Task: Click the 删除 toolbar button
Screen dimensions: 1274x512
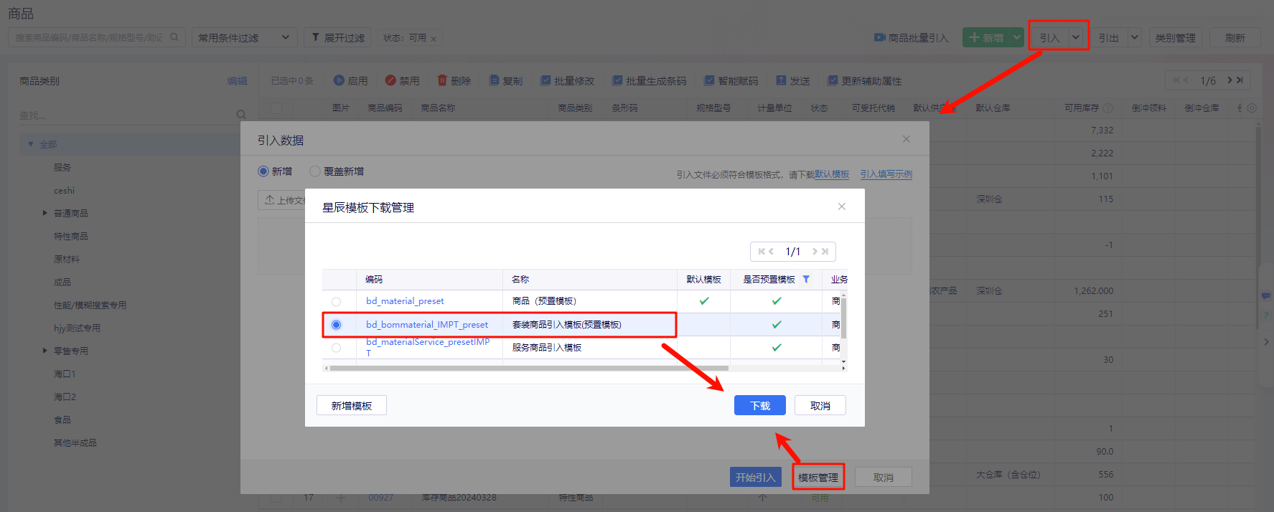Action: point(454,81)
